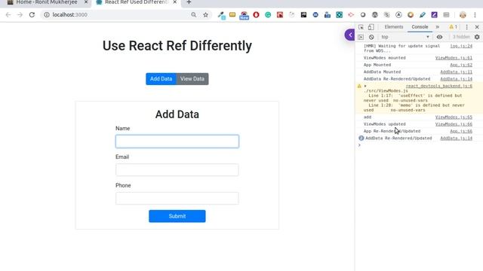Open the ViewModes.js:66 source link
This screenshot has width=483, height=271.
454,124
